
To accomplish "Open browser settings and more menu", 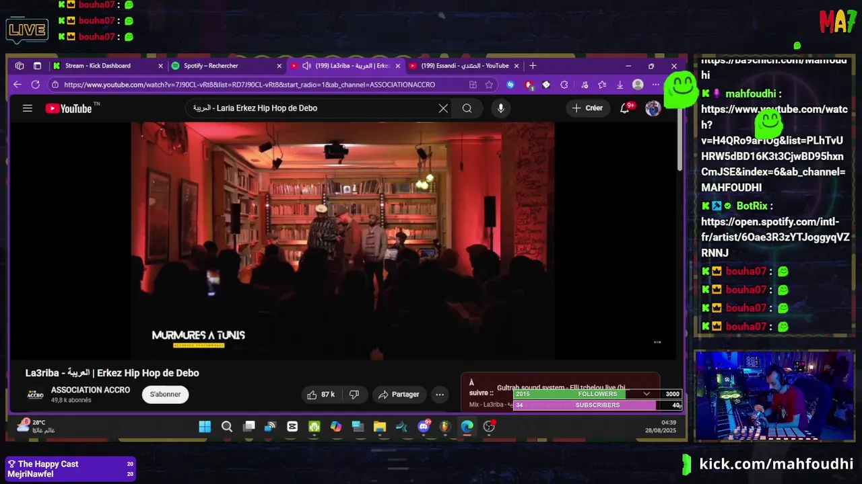I will [656, 85].
